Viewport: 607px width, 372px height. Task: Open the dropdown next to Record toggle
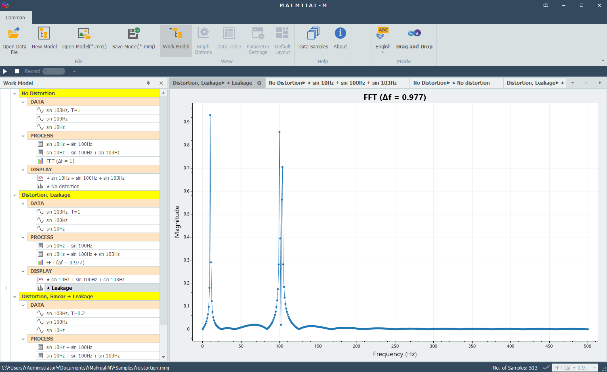pyautogui.click(x=74, y=71)
